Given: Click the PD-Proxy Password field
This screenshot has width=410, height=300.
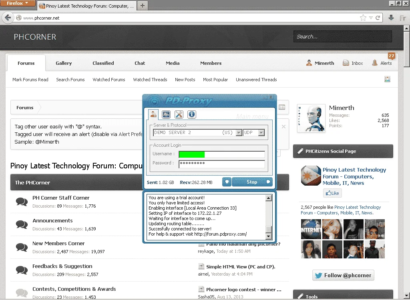Looking at the screenshot, I should (222, 164).
